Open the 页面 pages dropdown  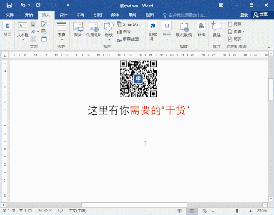[x=8, y=31]
